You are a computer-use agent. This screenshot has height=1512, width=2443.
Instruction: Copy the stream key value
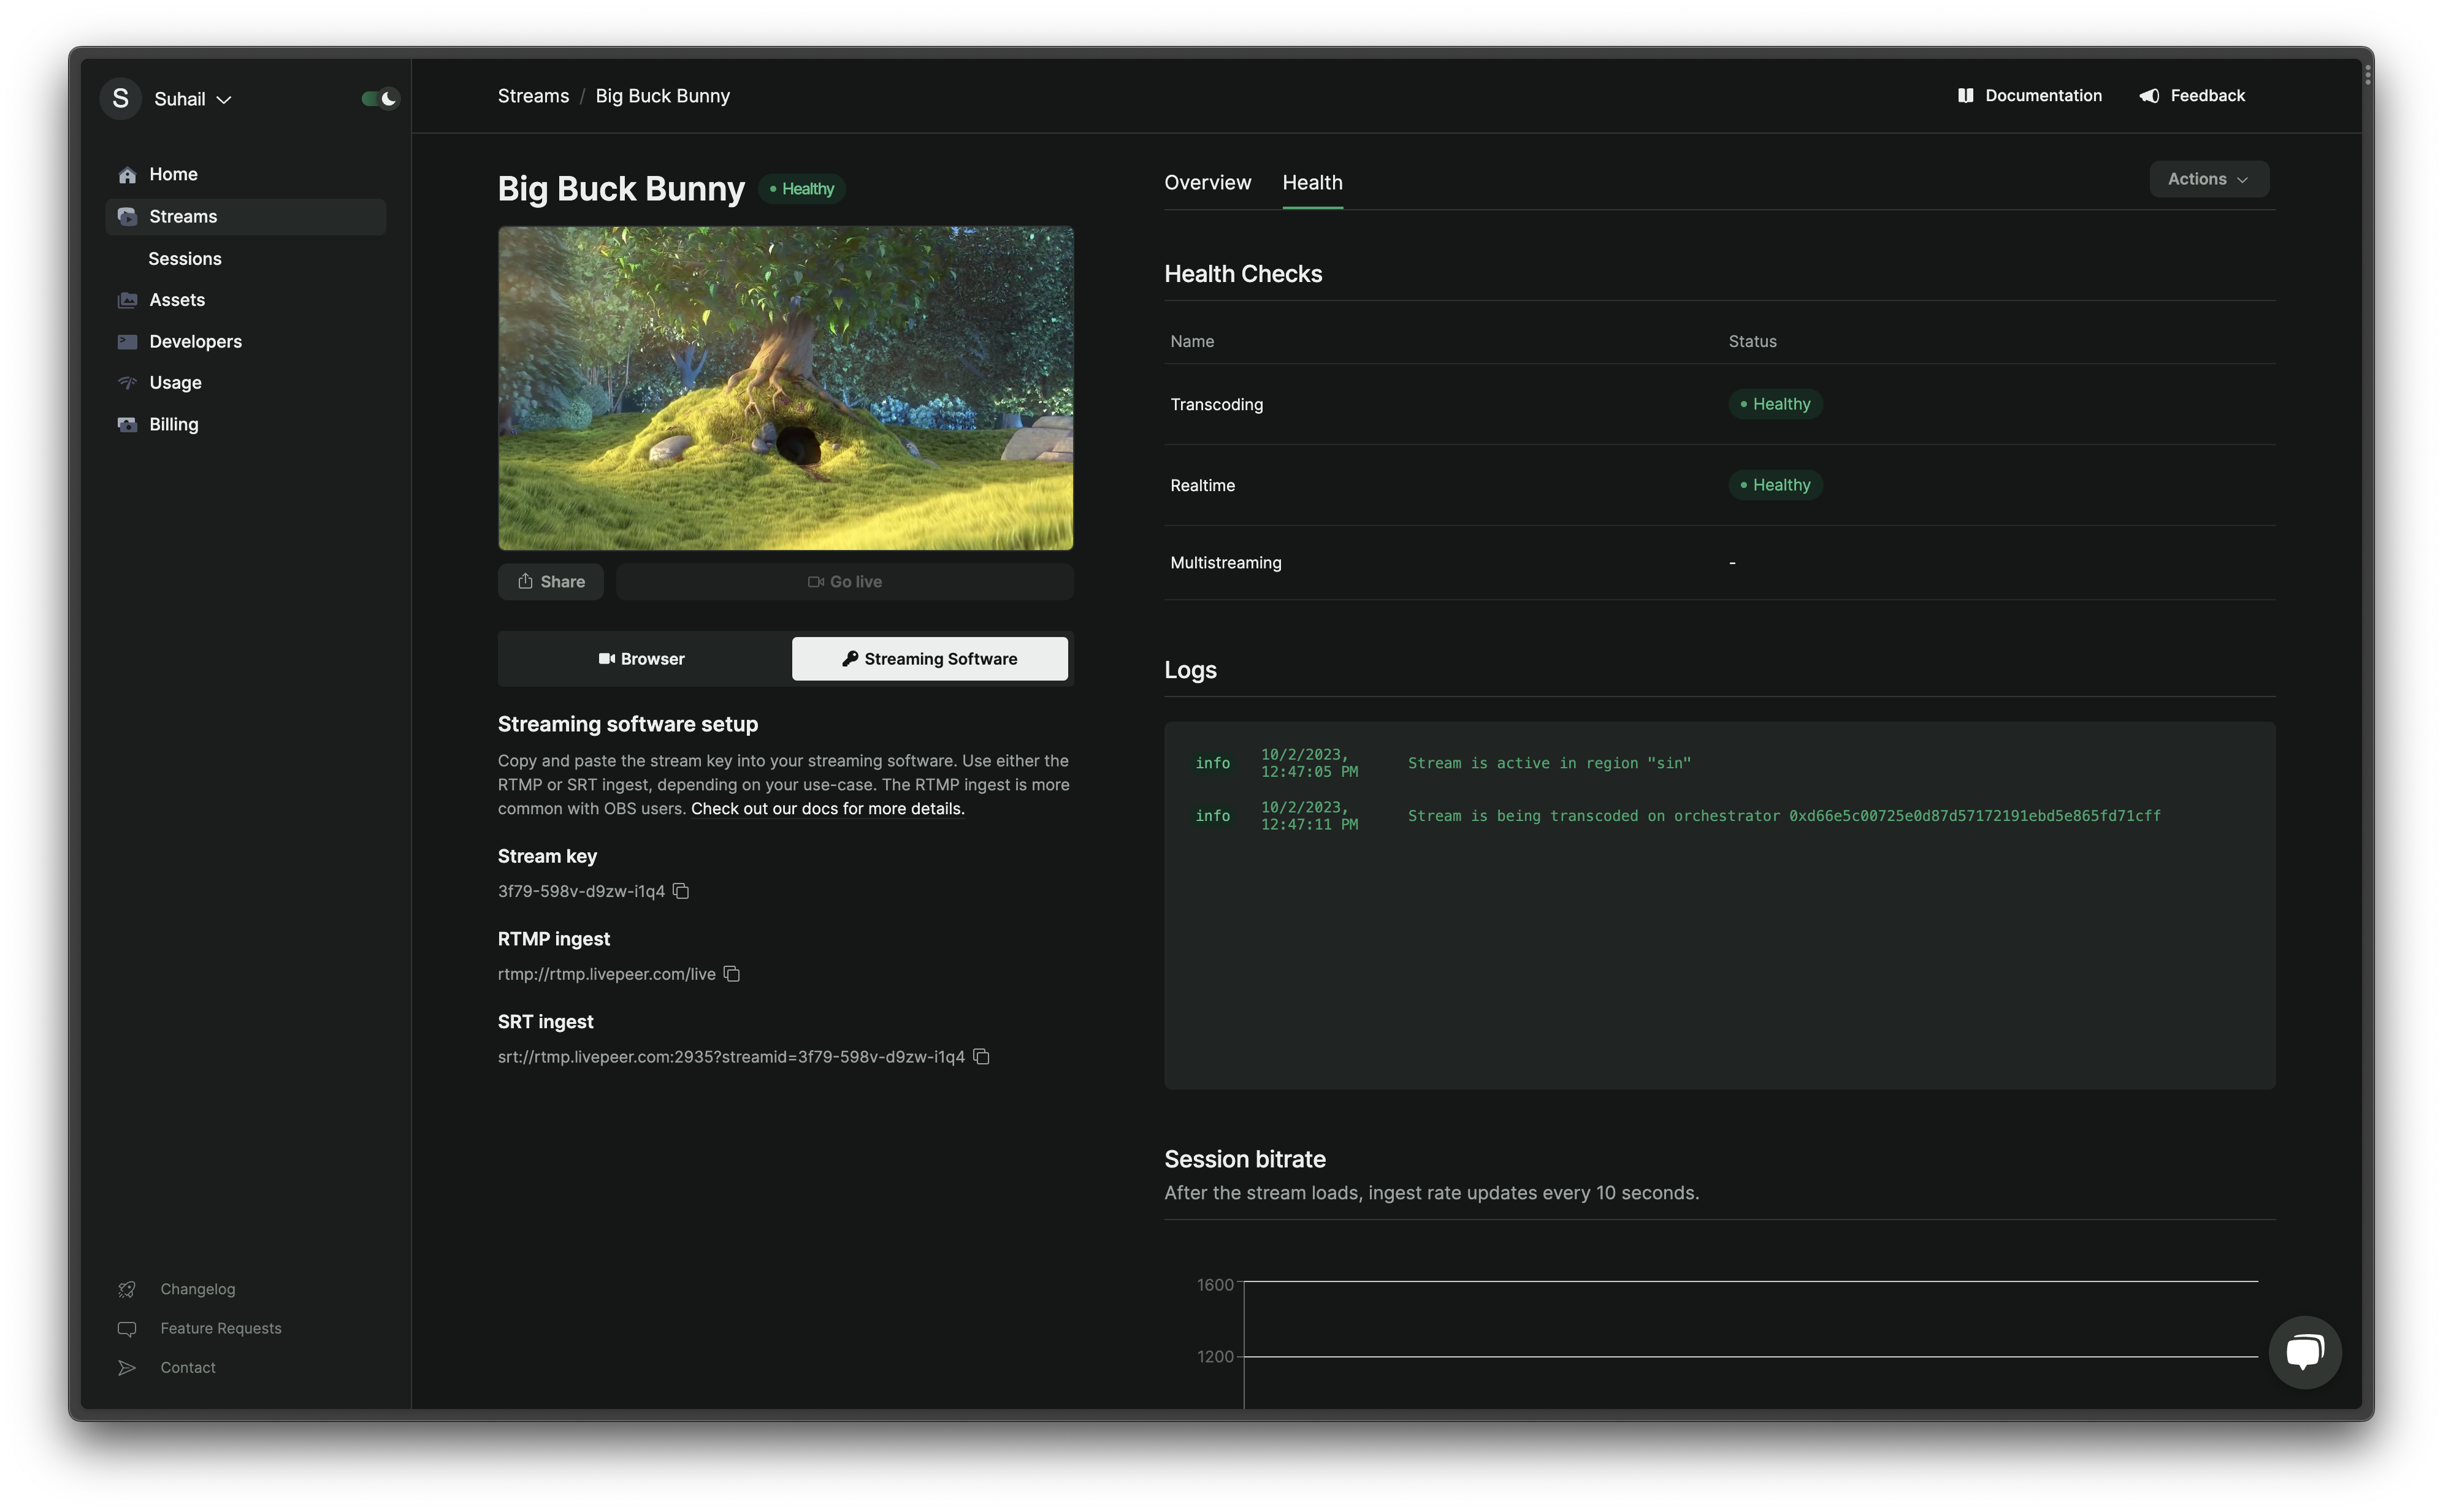[x=681, y=891]
